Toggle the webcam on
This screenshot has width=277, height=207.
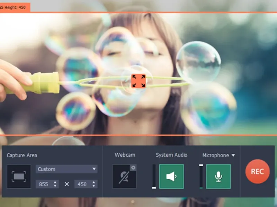pos(124,176)
